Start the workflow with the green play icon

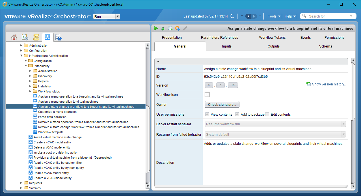[156, 28]
